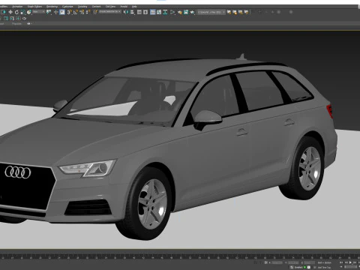
Task: Open the Curve Editor
Action: click(x=159, y=12)
